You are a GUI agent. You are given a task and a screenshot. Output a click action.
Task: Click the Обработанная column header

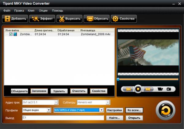click(67, 30)
